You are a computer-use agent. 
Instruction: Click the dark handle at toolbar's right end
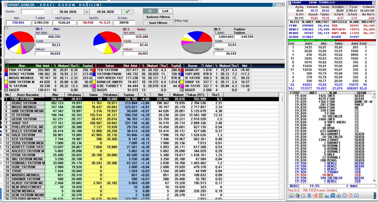[375, 195]
